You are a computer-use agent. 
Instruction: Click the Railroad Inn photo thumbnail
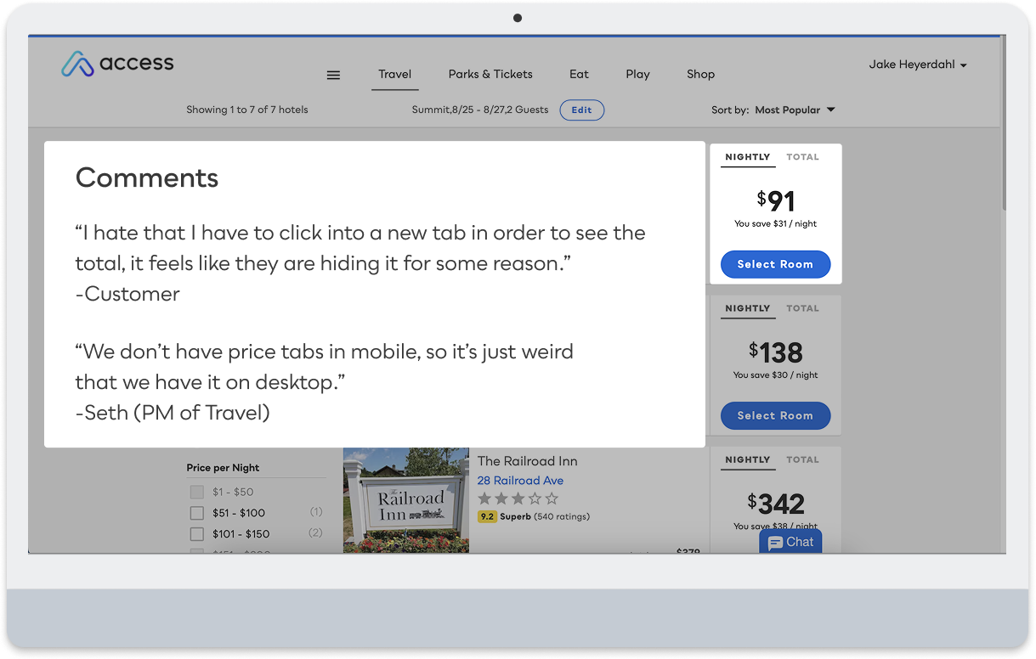406,500
